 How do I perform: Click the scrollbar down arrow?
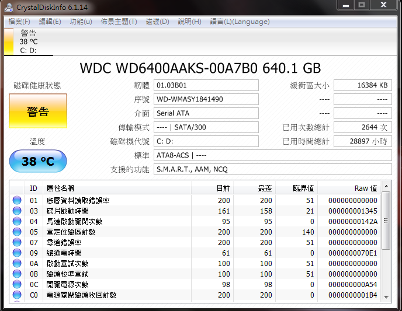point(386,297)
